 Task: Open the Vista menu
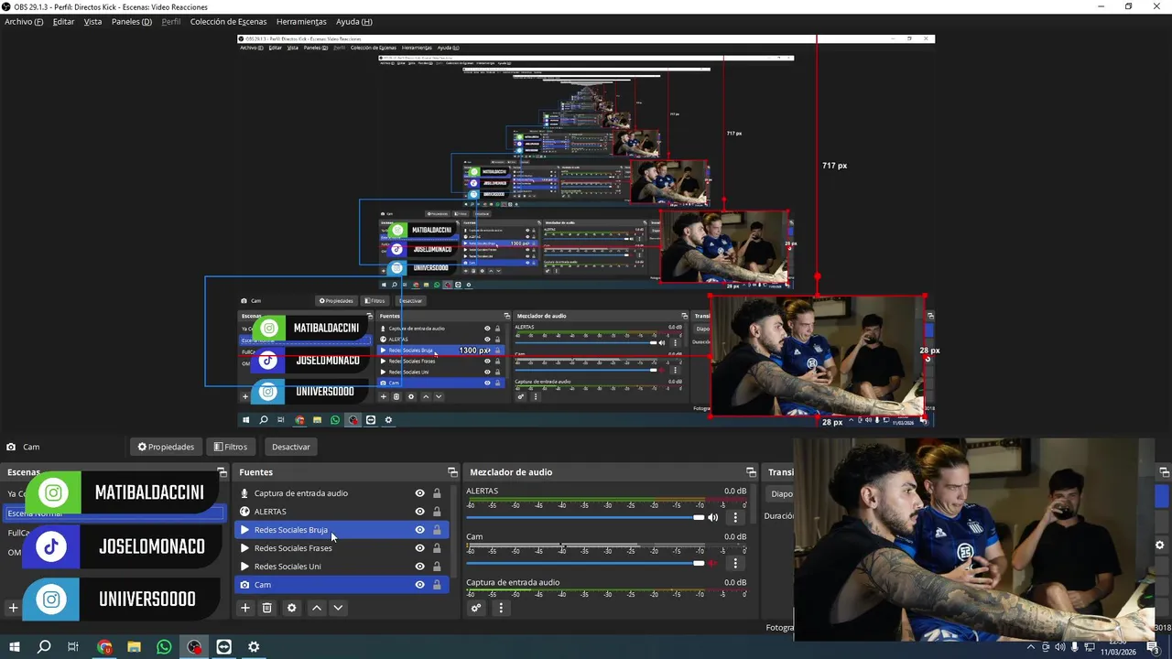(92, 22)
